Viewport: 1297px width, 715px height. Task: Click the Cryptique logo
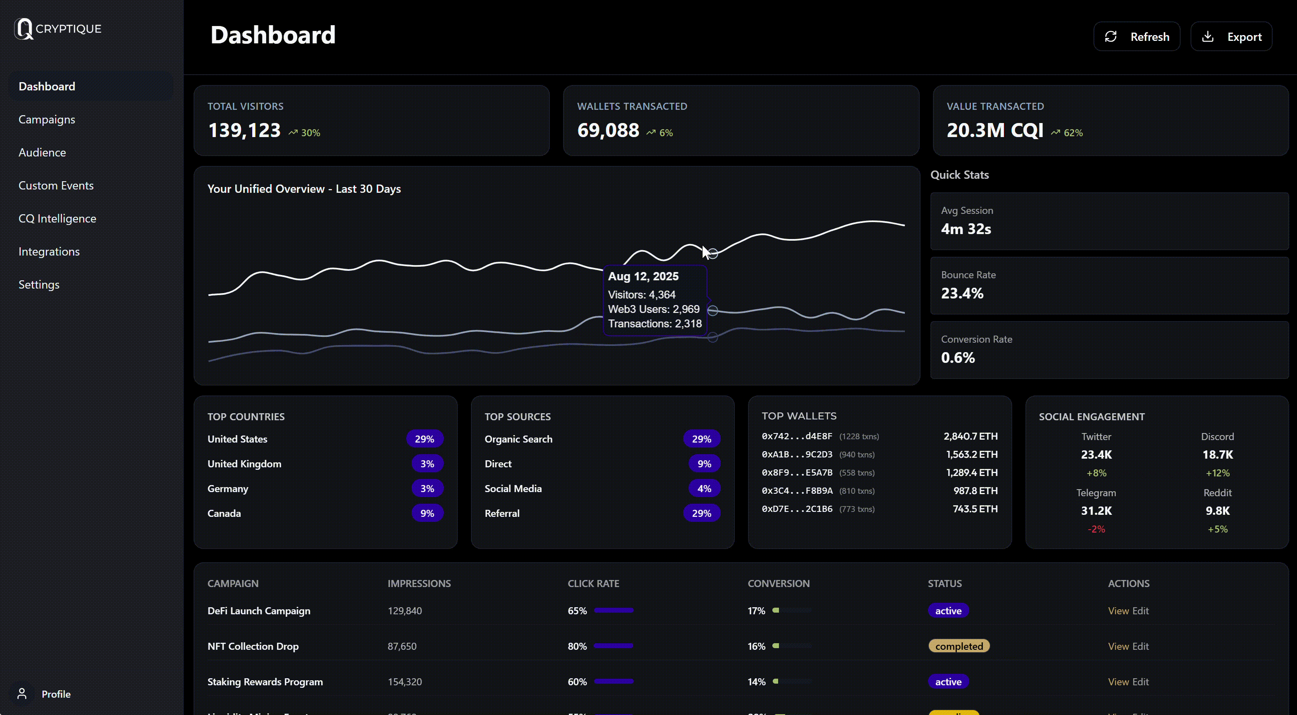click(x=57, y=29)
